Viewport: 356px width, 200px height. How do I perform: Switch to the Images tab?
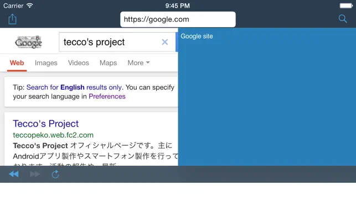click(46, 63)
